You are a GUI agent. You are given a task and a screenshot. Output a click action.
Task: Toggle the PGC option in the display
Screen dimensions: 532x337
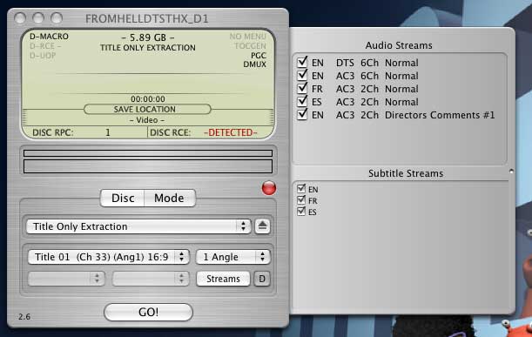259,56
